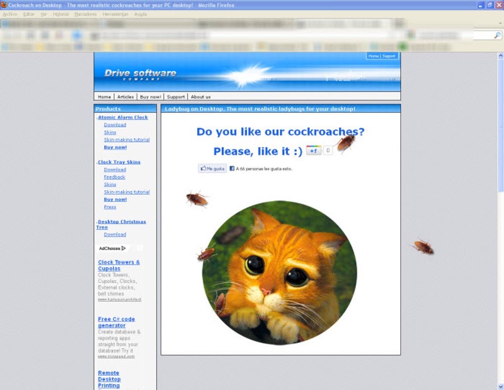Click Buy now! under Clock Tray Skins
Viewport: 504px width, 390px height.
click(115, 200)
